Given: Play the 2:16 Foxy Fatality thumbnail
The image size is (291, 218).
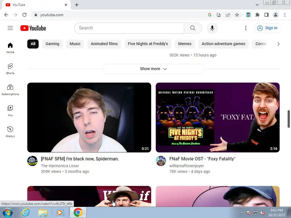Looking at the screenshot, I should pos(218,118).
